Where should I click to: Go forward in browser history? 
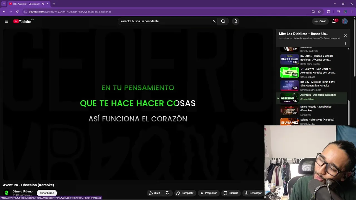pos(11,12)
